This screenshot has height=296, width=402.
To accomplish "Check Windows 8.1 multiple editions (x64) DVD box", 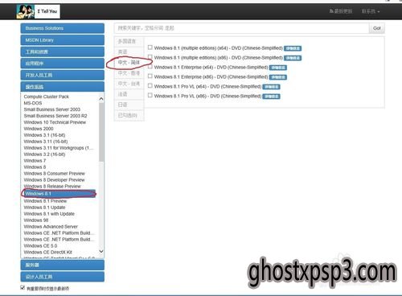I will coord(150,47).
